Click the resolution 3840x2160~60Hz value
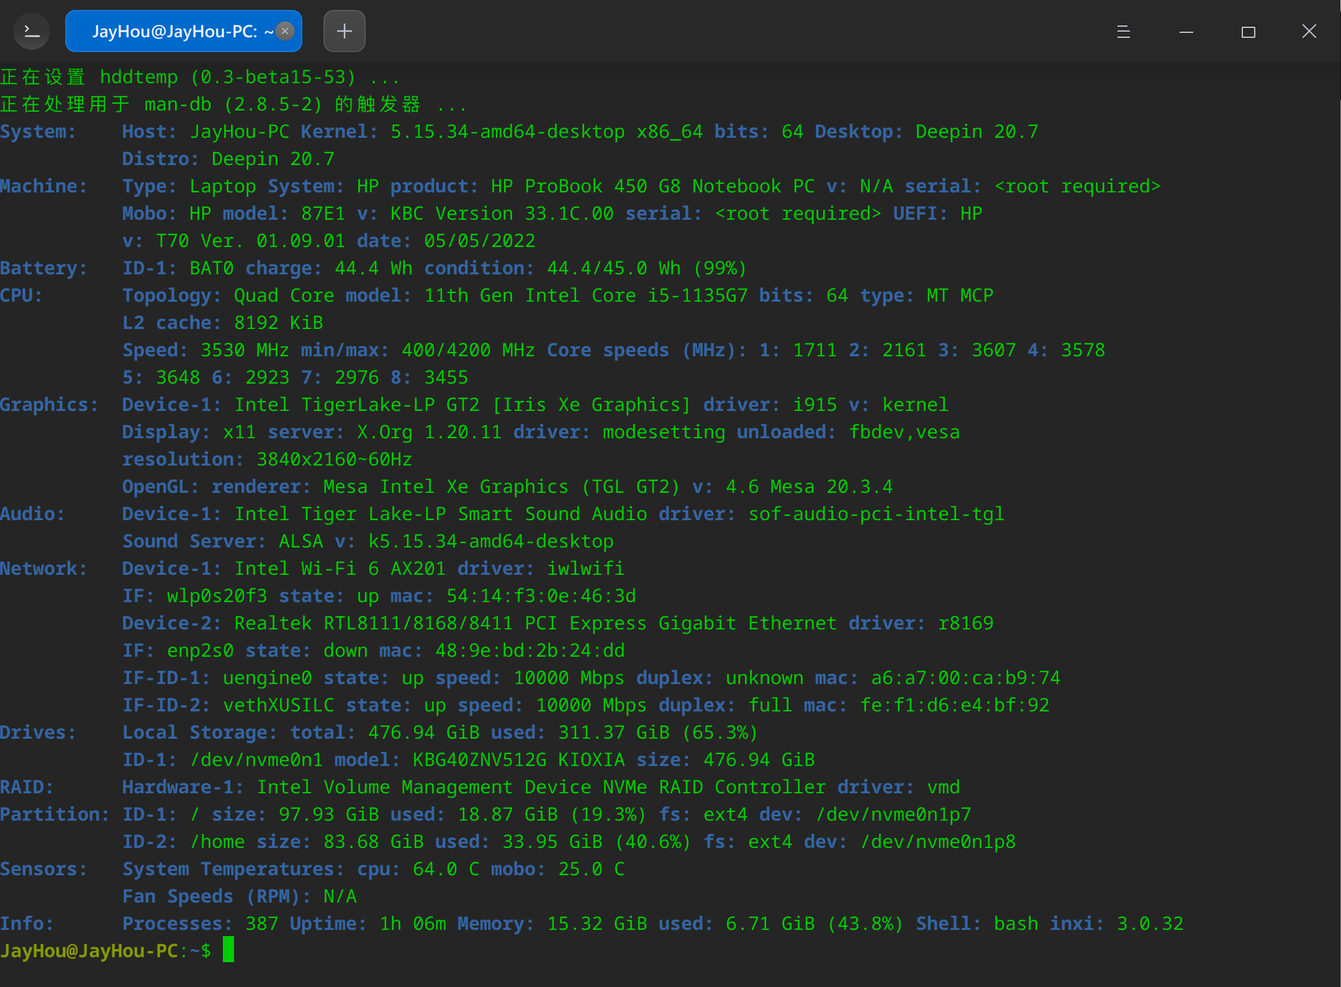1341x987 pixels. 333,459
